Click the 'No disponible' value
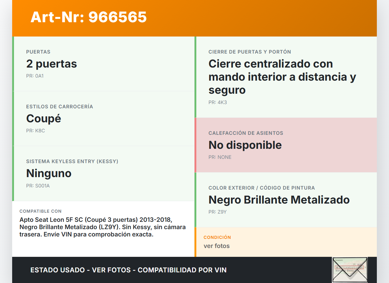This screenshot has height=283, width=389. pos(245,145)
